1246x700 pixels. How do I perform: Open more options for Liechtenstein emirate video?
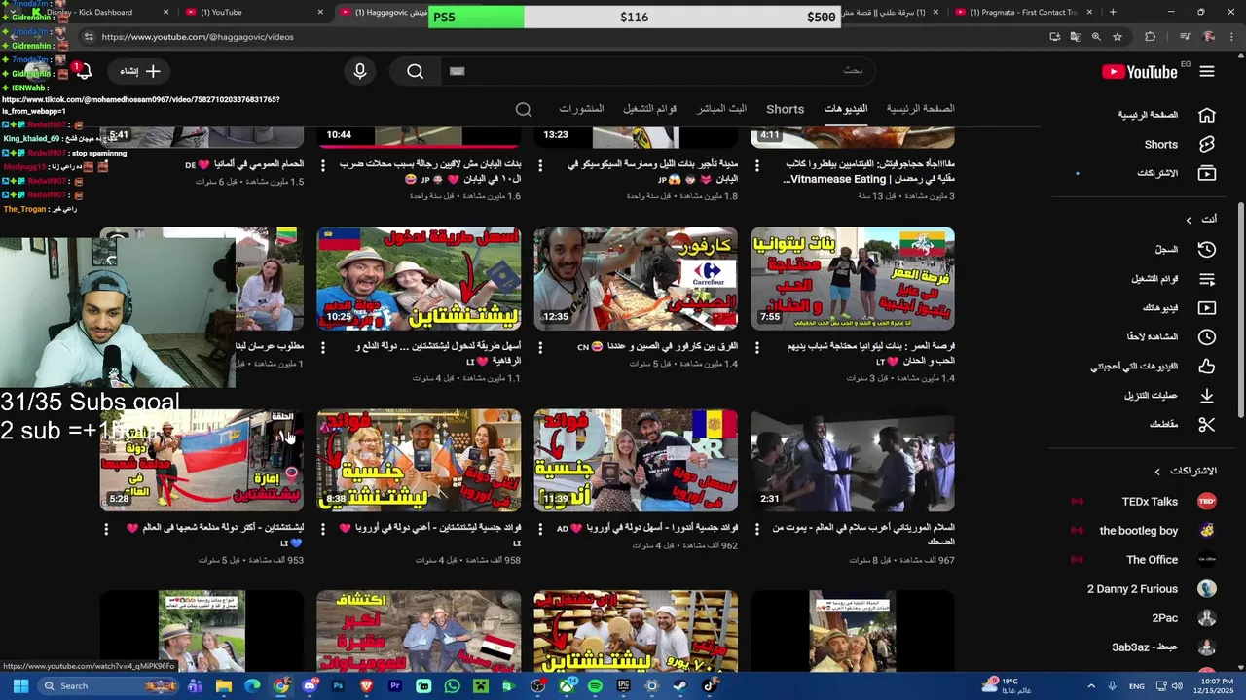[x=106, y=529]
